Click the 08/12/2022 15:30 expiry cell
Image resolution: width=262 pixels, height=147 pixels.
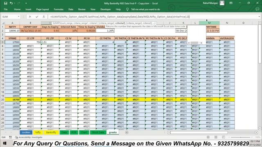pyautogui.click(x=30, y=31)
